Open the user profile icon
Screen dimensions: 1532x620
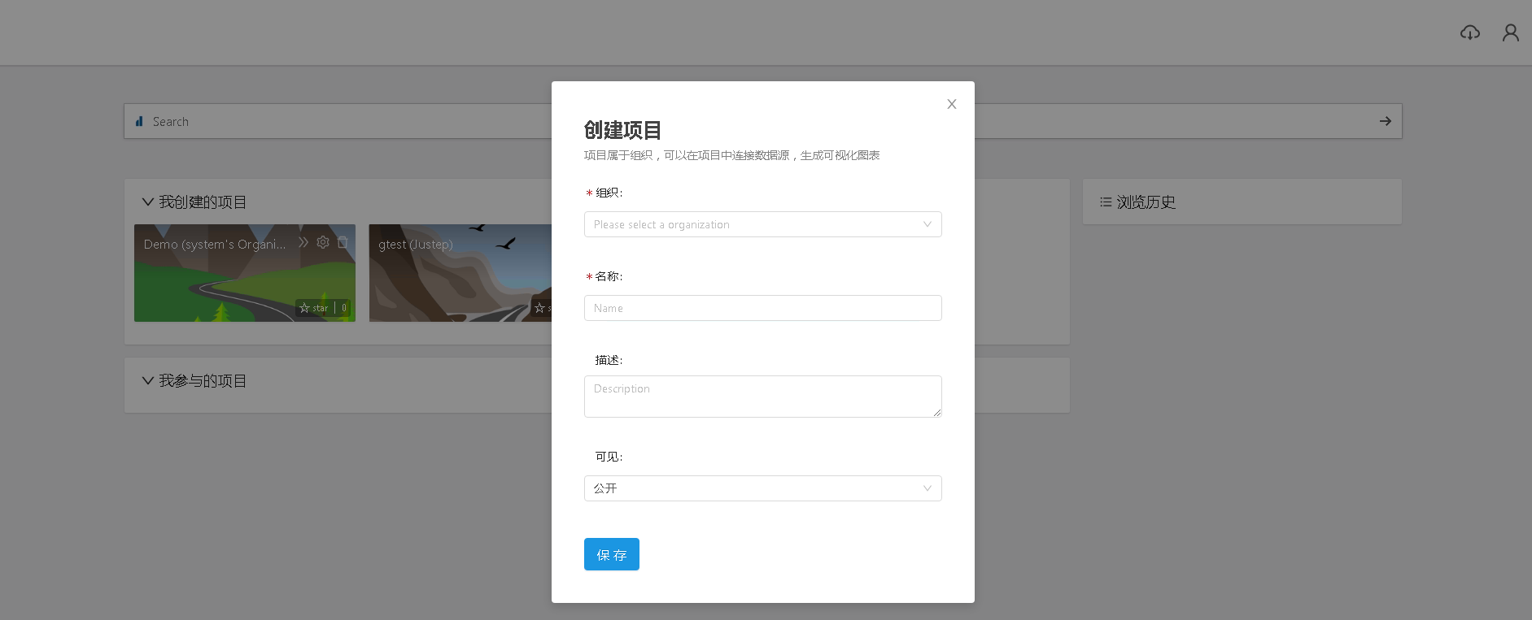[1510, 33]
